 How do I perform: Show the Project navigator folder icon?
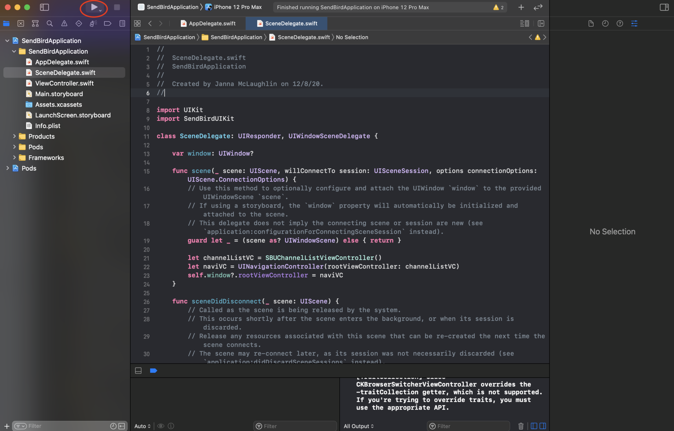(x=6, y=23)
